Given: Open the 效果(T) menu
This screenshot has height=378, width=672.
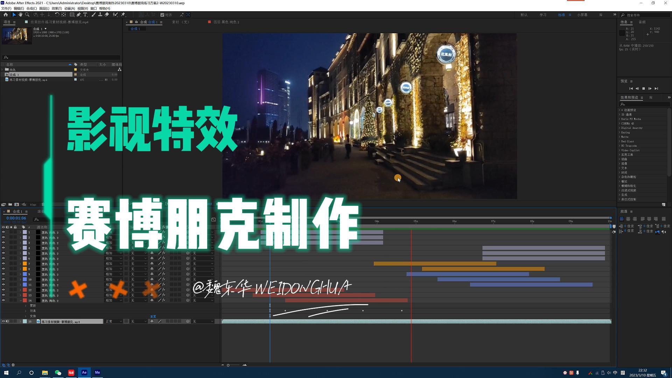Looking at the screenshot, I should 56,8.
